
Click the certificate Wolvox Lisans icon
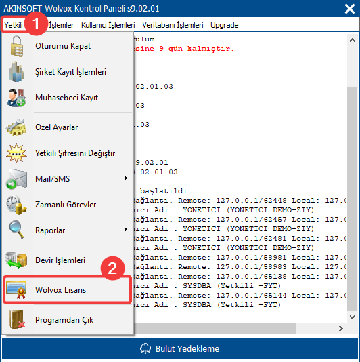(x=16, y=289)
